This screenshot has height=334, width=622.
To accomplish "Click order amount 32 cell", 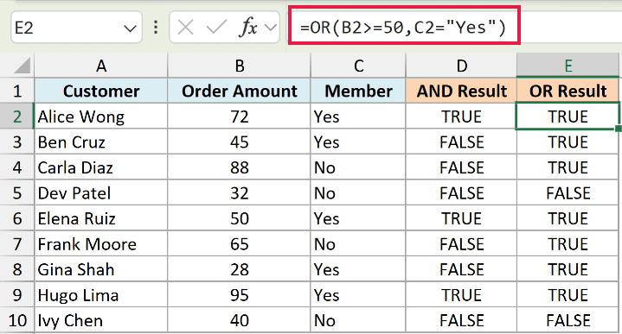I will (x=240, y=192).
